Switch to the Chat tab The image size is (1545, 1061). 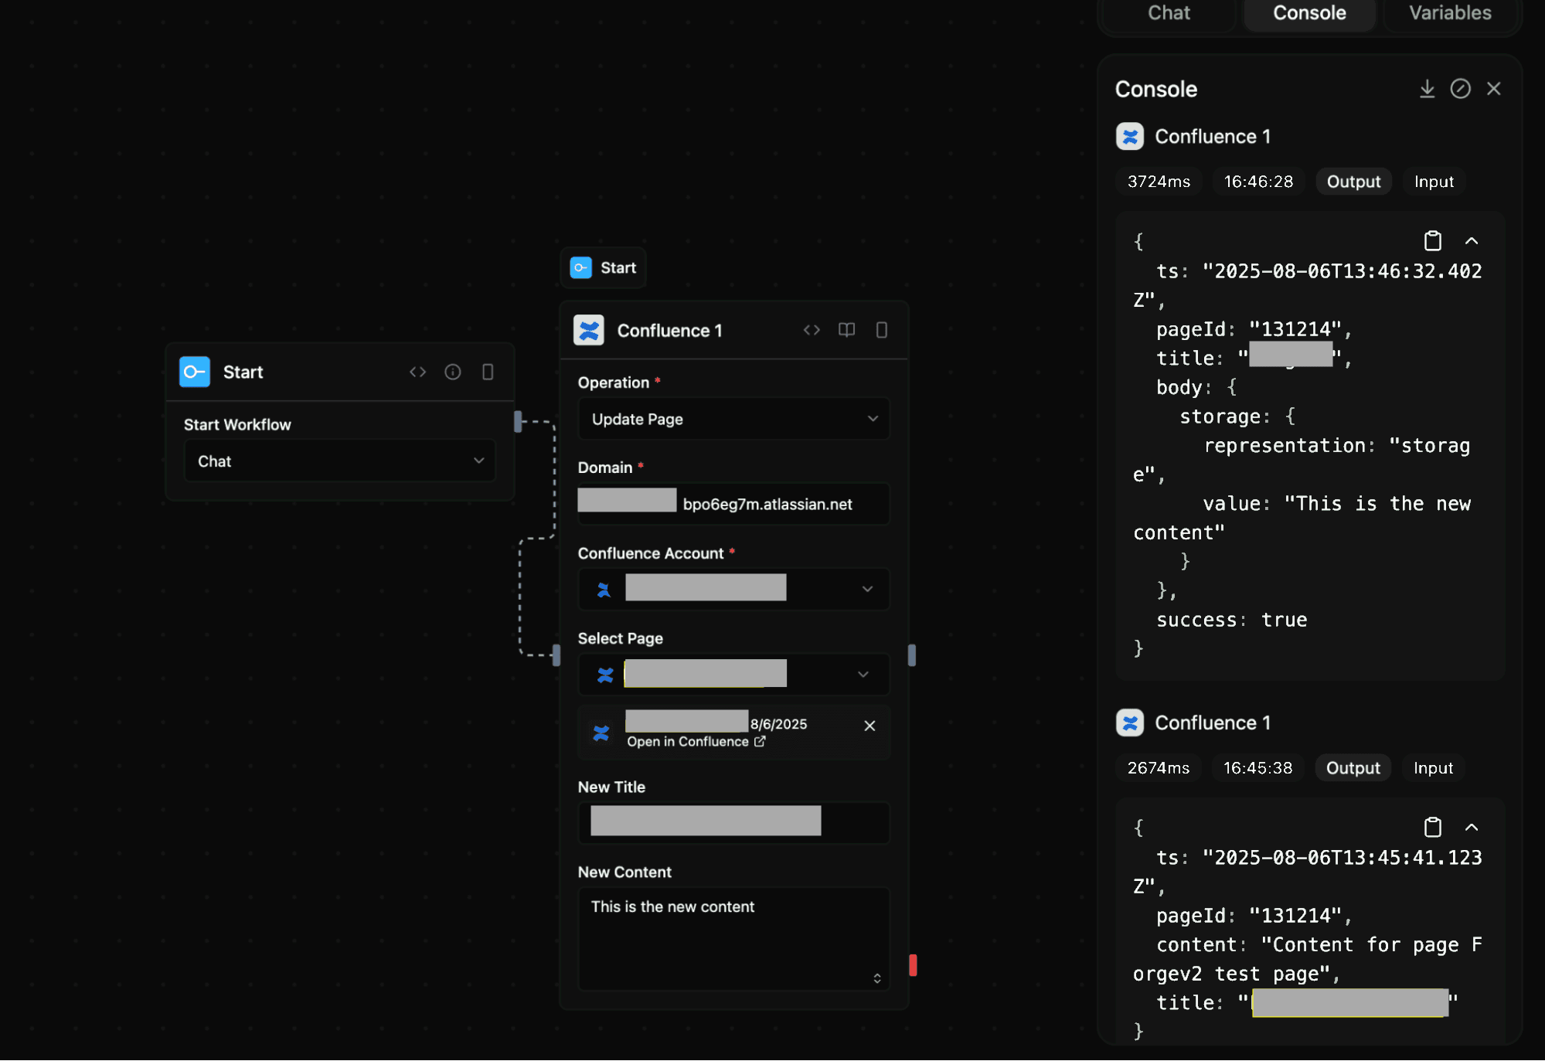click(x=1168, y=12)
